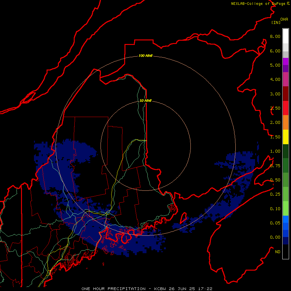291x291 pixels.
Task: Click the 50 NMI range ring label
Action: pyautogui.click(x=145, y=101)
